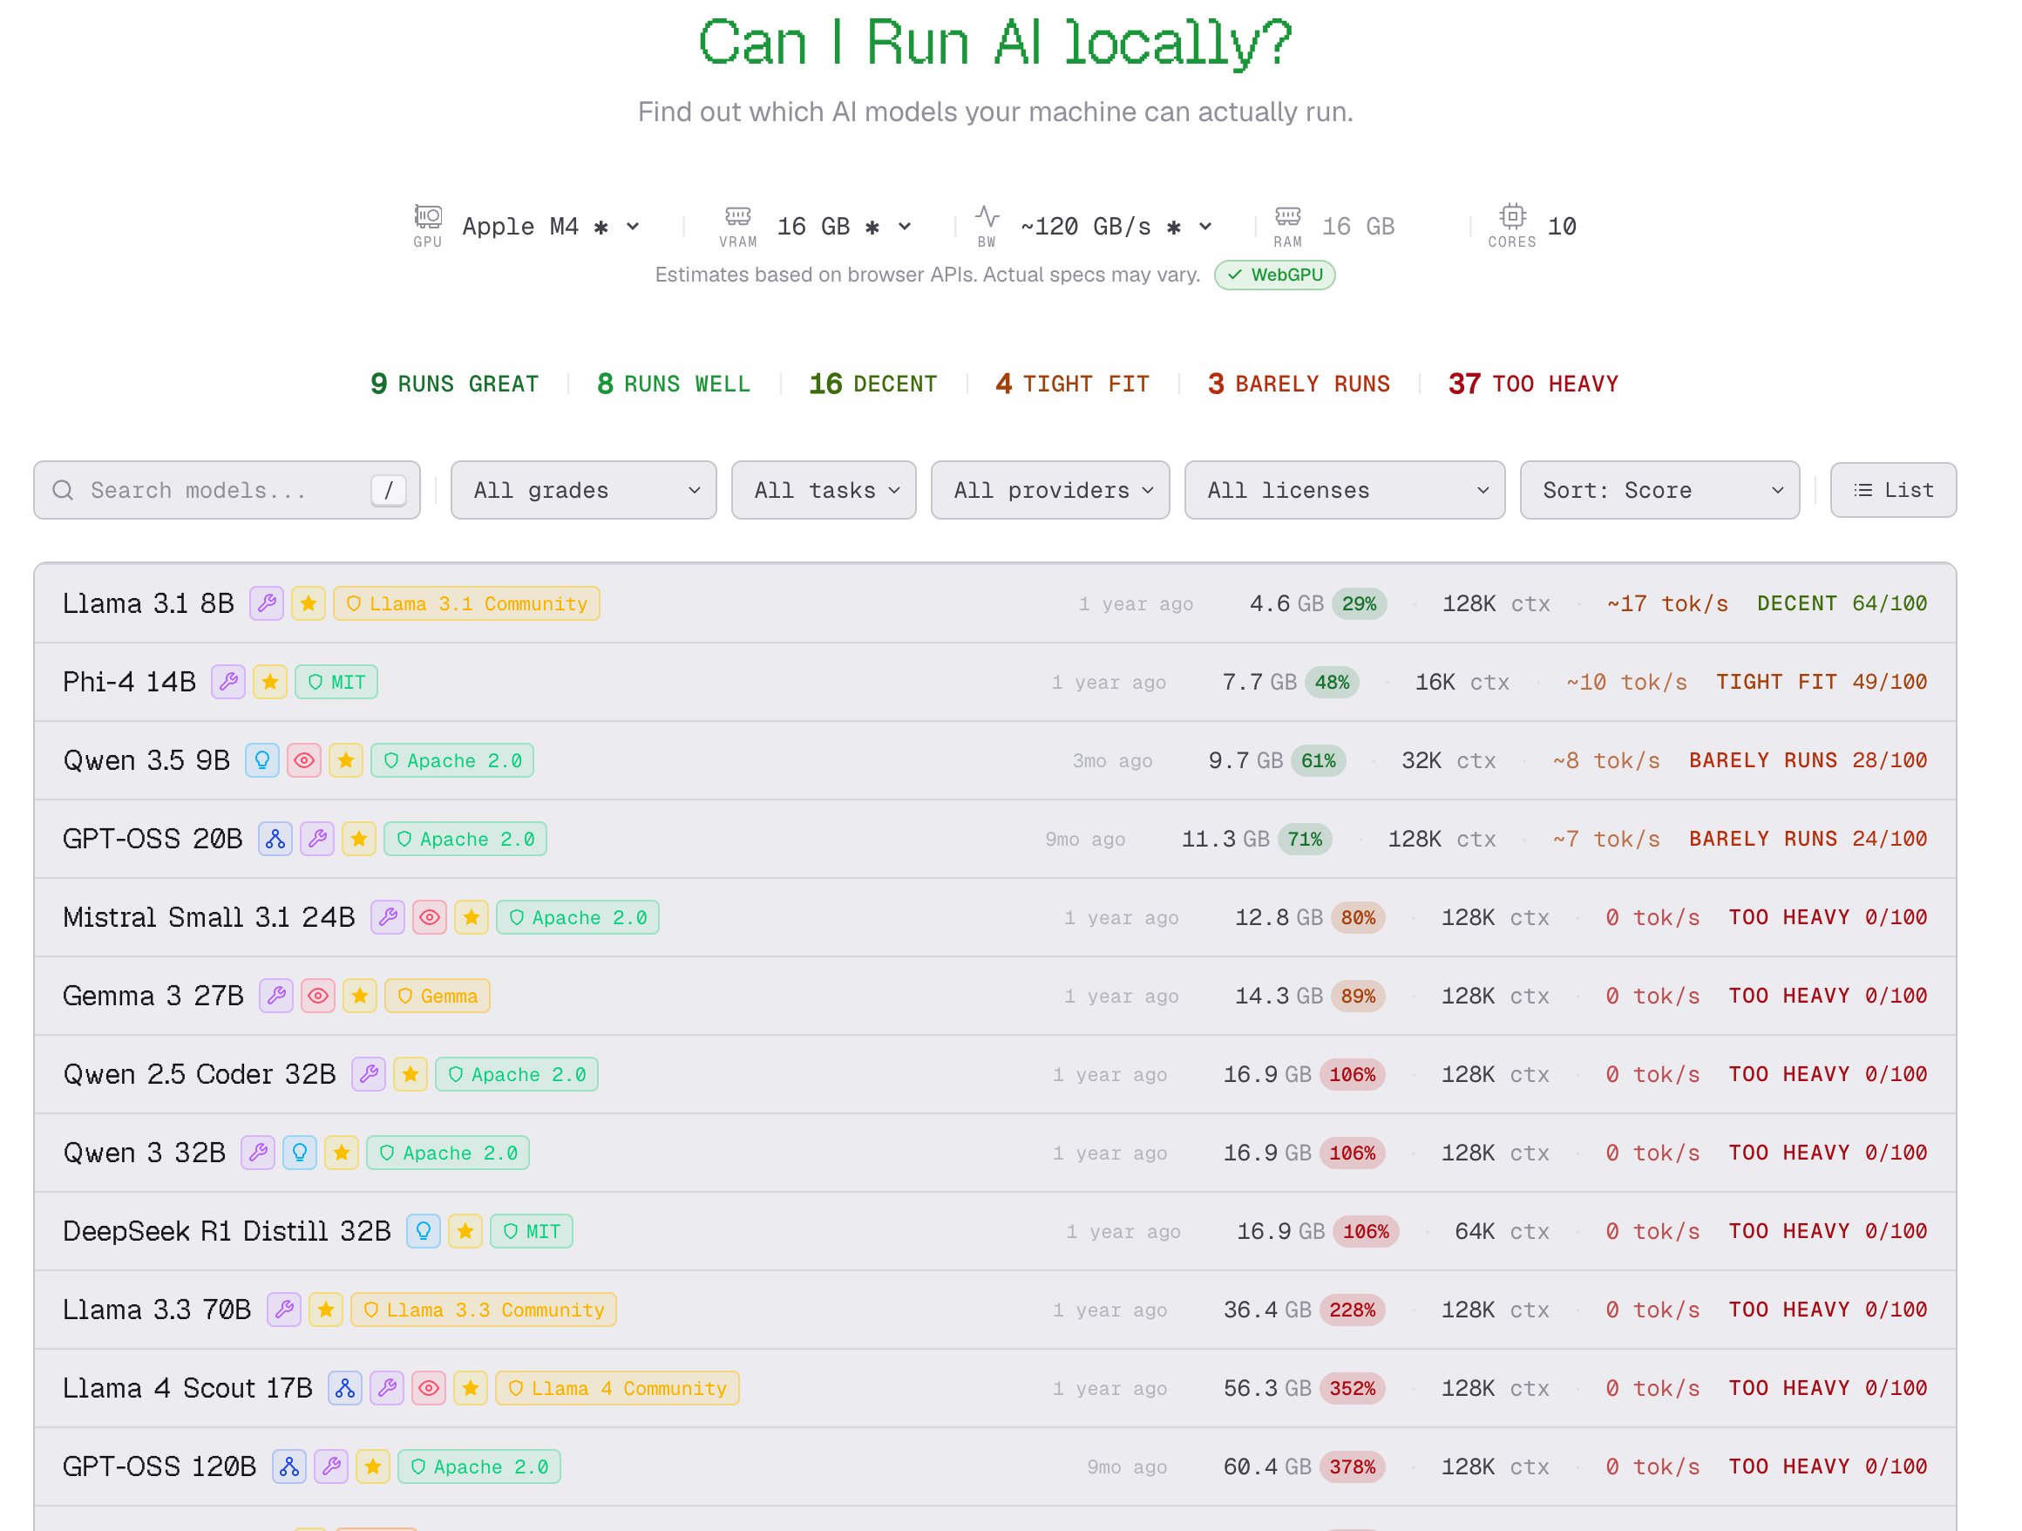This screenshot has width=2022, height=1531.
Task: Click the wrench badge on Mistral Small 3.1 24B
Action: 388,917
